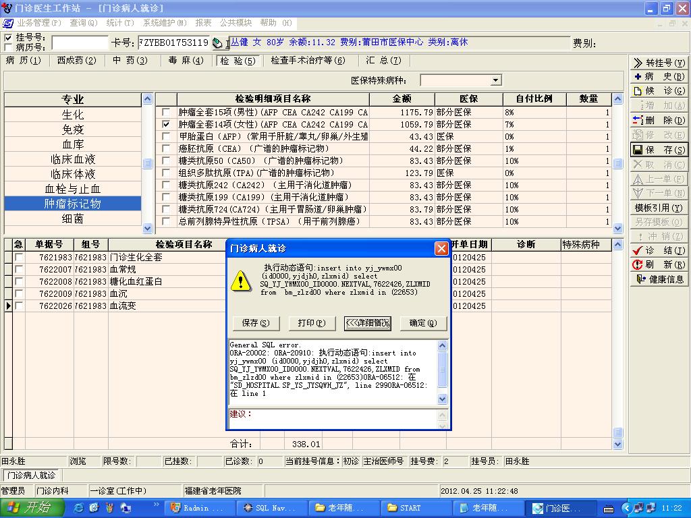Select 生化 in 专业 list

73,115
